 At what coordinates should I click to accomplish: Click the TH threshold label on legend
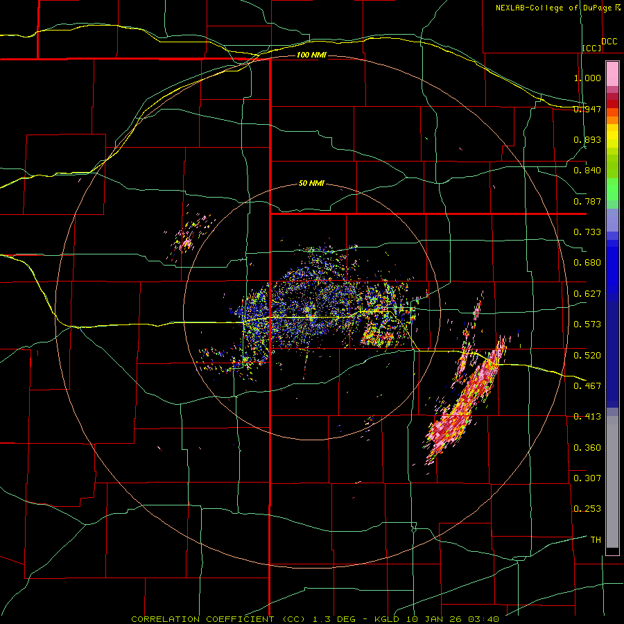click(x=596, y=540)
